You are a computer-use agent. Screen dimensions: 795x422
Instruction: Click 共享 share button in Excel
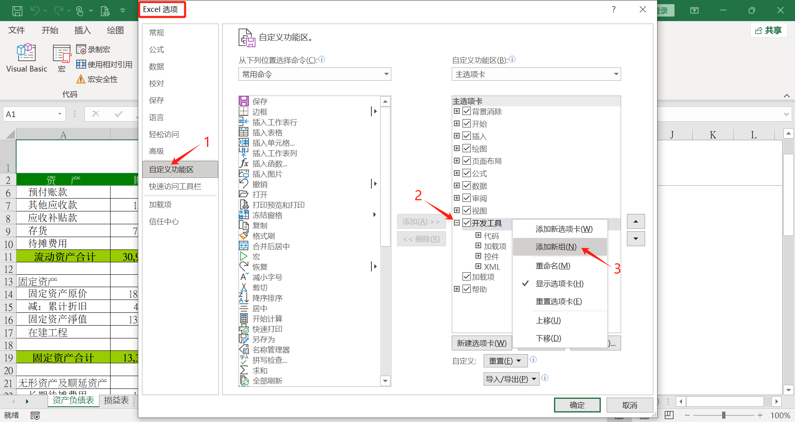coord(768,30)
